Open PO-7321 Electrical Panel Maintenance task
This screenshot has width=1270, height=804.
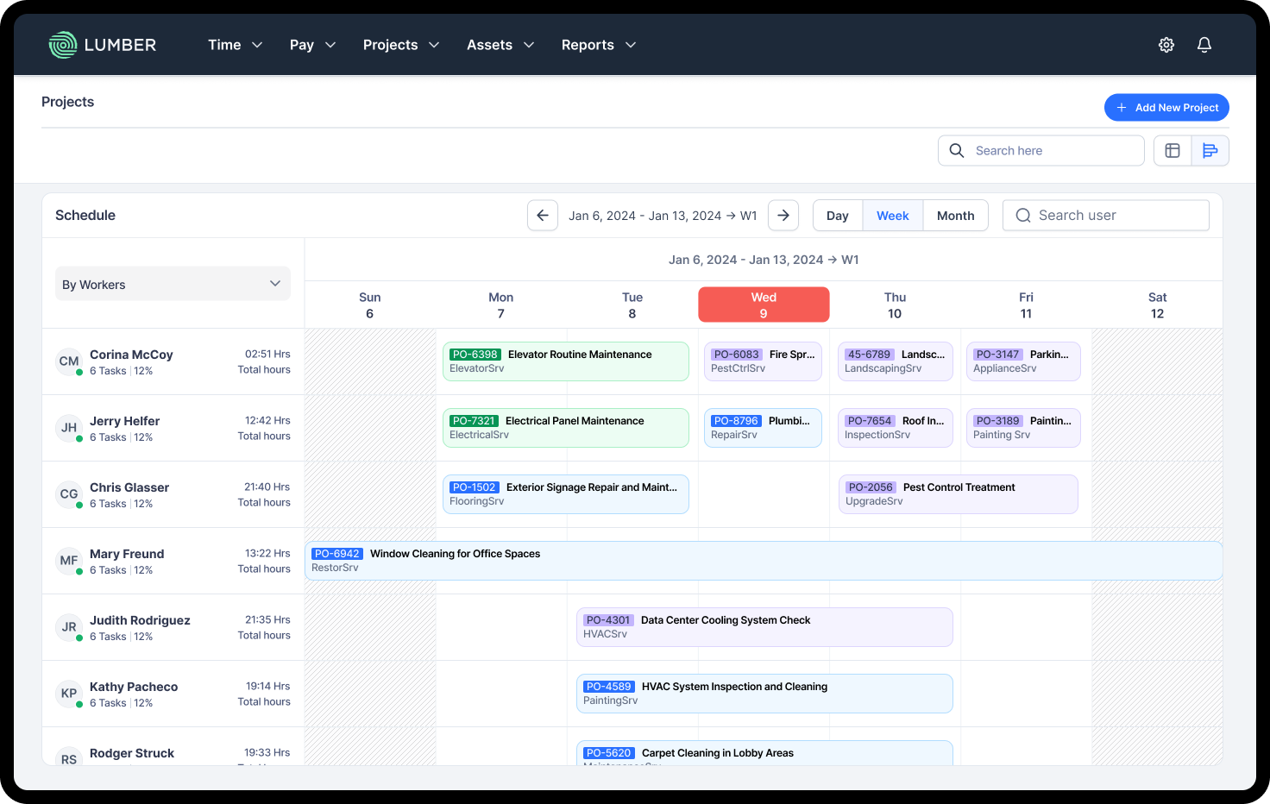(566, 428)
